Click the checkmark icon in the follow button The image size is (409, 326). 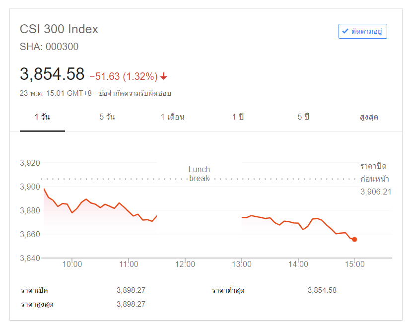(x=345, y=31)
